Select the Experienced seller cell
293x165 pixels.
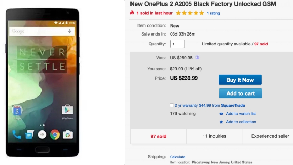click(270, 136)
